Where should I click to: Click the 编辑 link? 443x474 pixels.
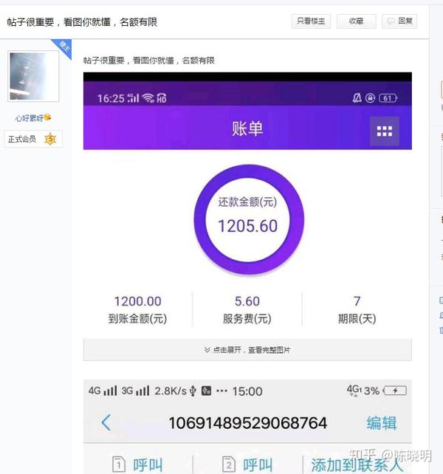tap(381, 423)
